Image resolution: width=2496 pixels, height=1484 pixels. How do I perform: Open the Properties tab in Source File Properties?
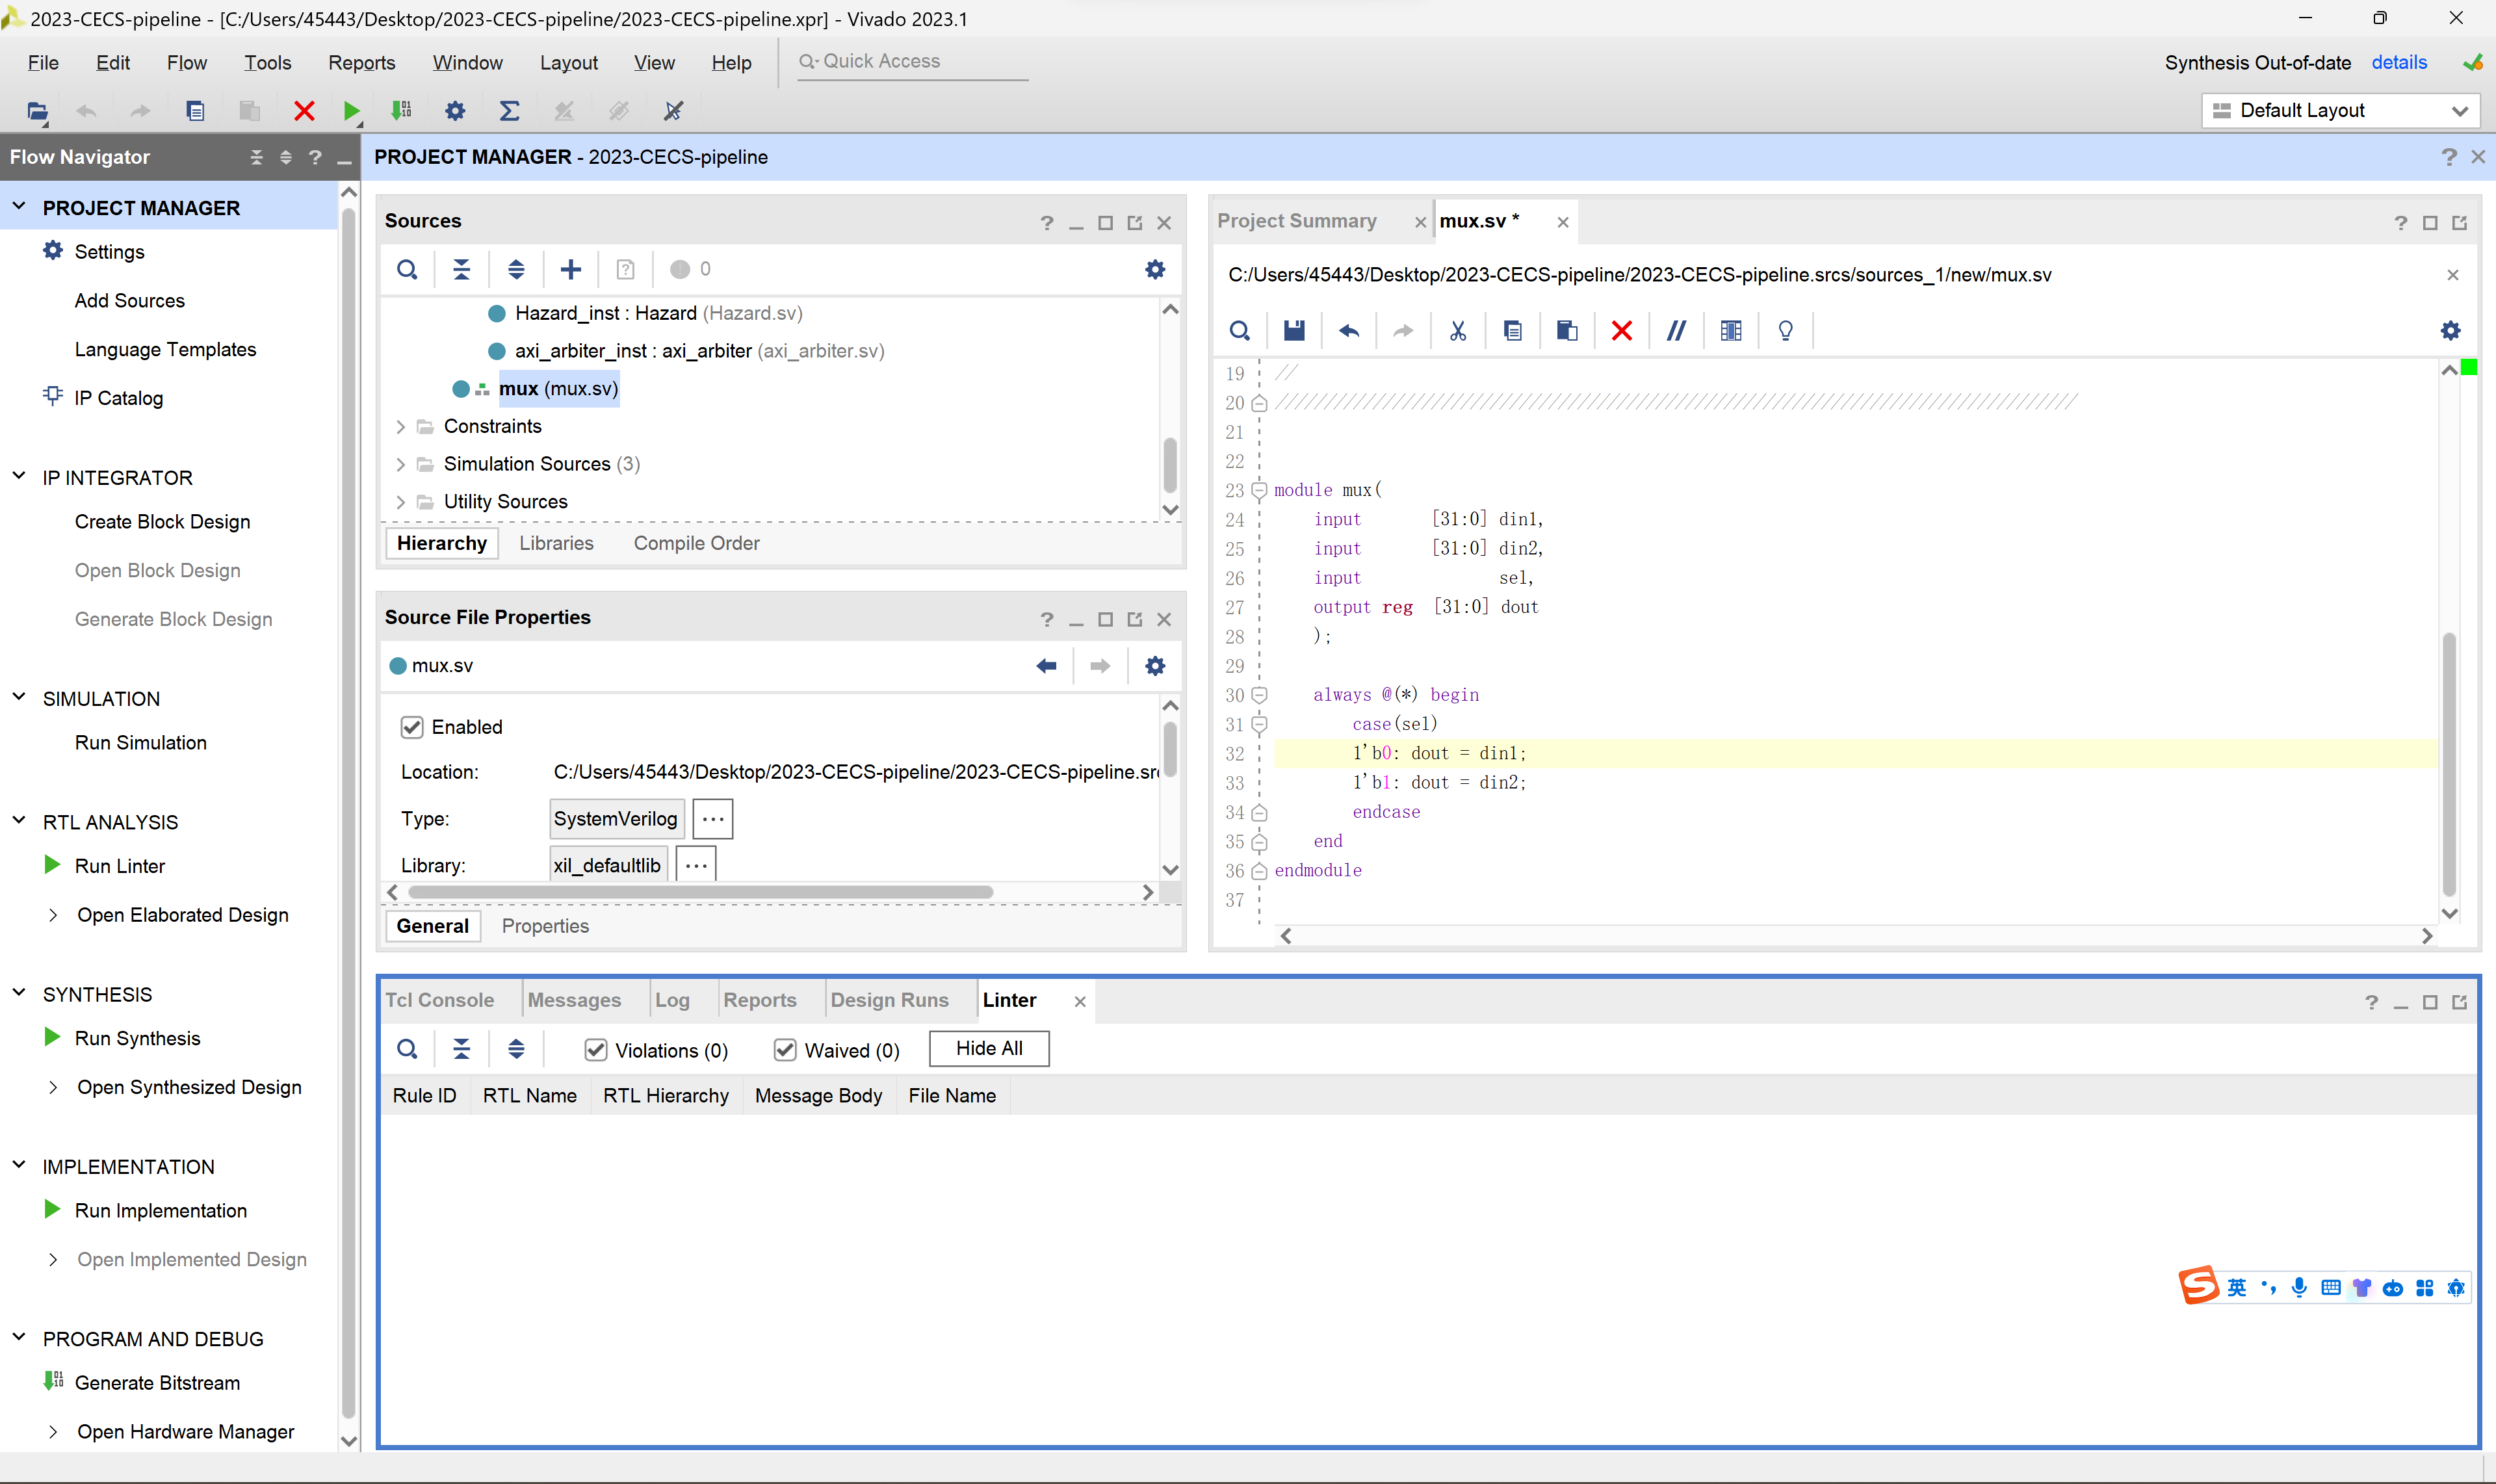pyautogui.click(x=545, y=926)
